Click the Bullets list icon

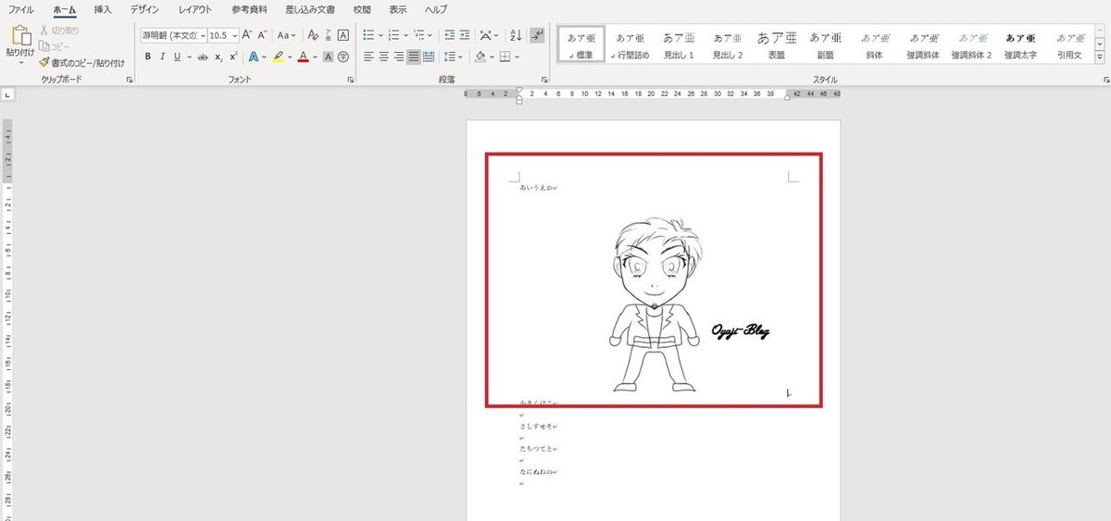pyautogui.click(x=368, y=35)
